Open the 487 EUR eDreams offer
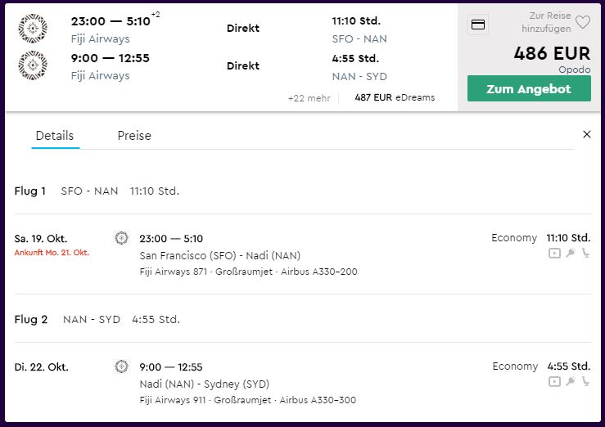 [x=395, y=97]
